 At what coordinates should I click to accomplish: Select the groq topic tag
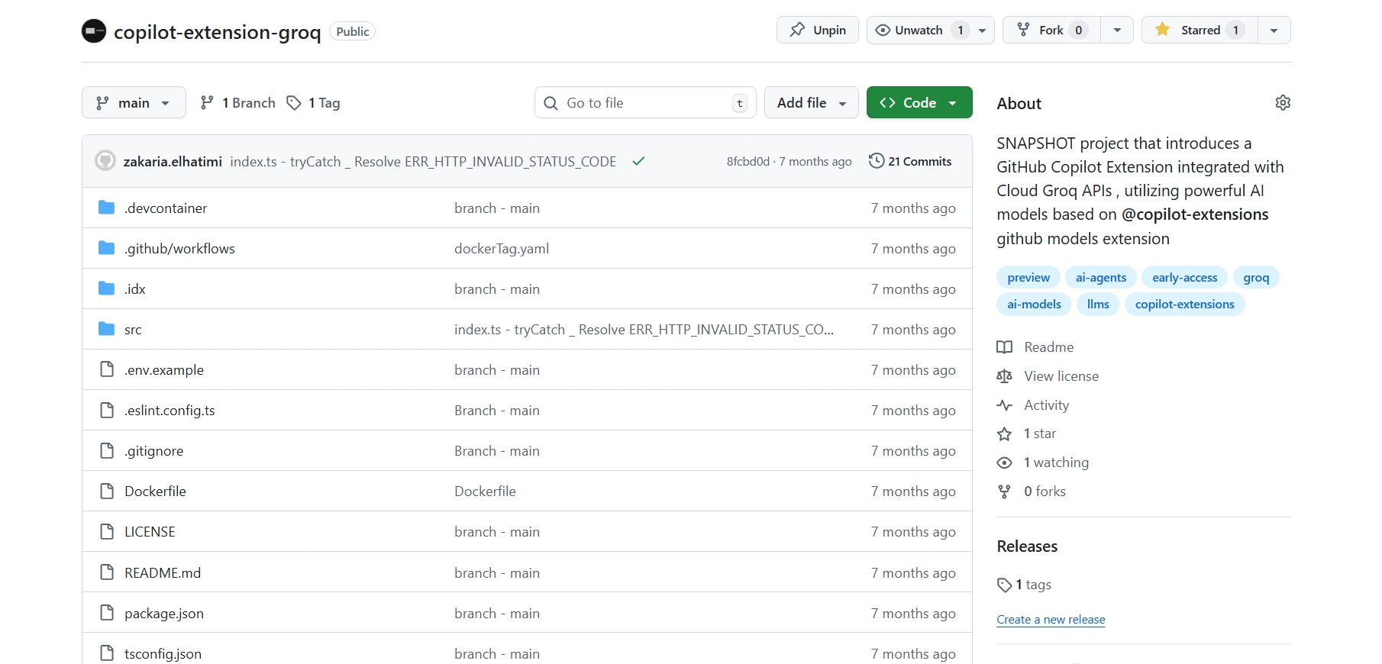click(x=1256, y=277)
